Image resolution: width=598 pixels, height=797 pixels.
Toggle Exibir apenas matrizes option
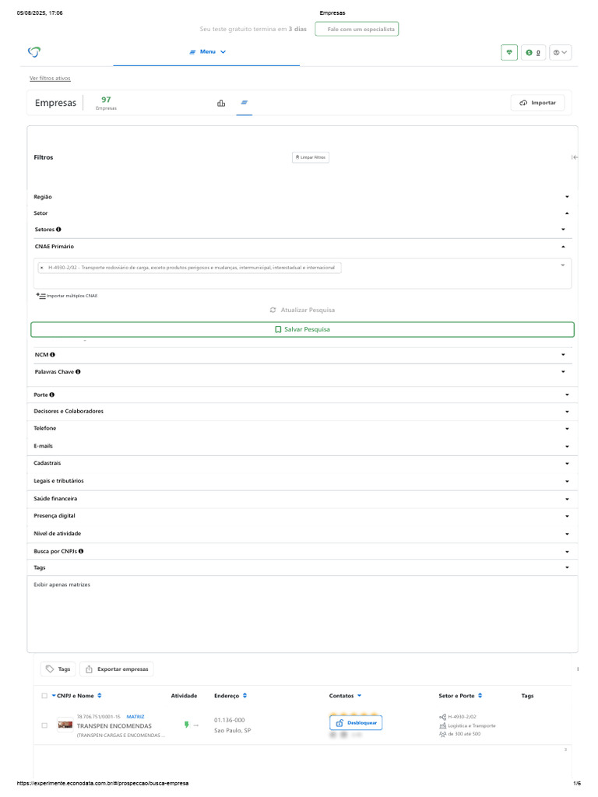pos(62,585)
